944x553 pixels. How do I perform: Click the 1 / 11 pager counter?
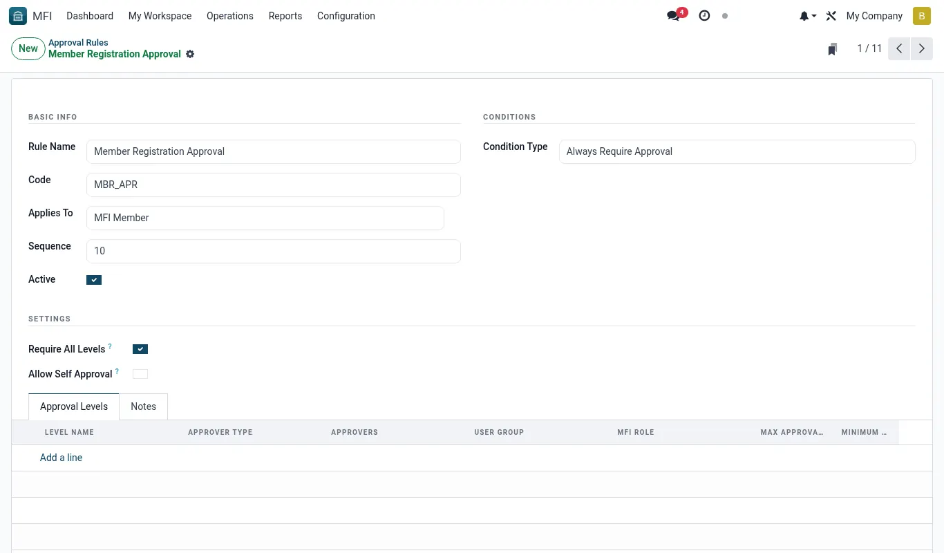[869, 48]
